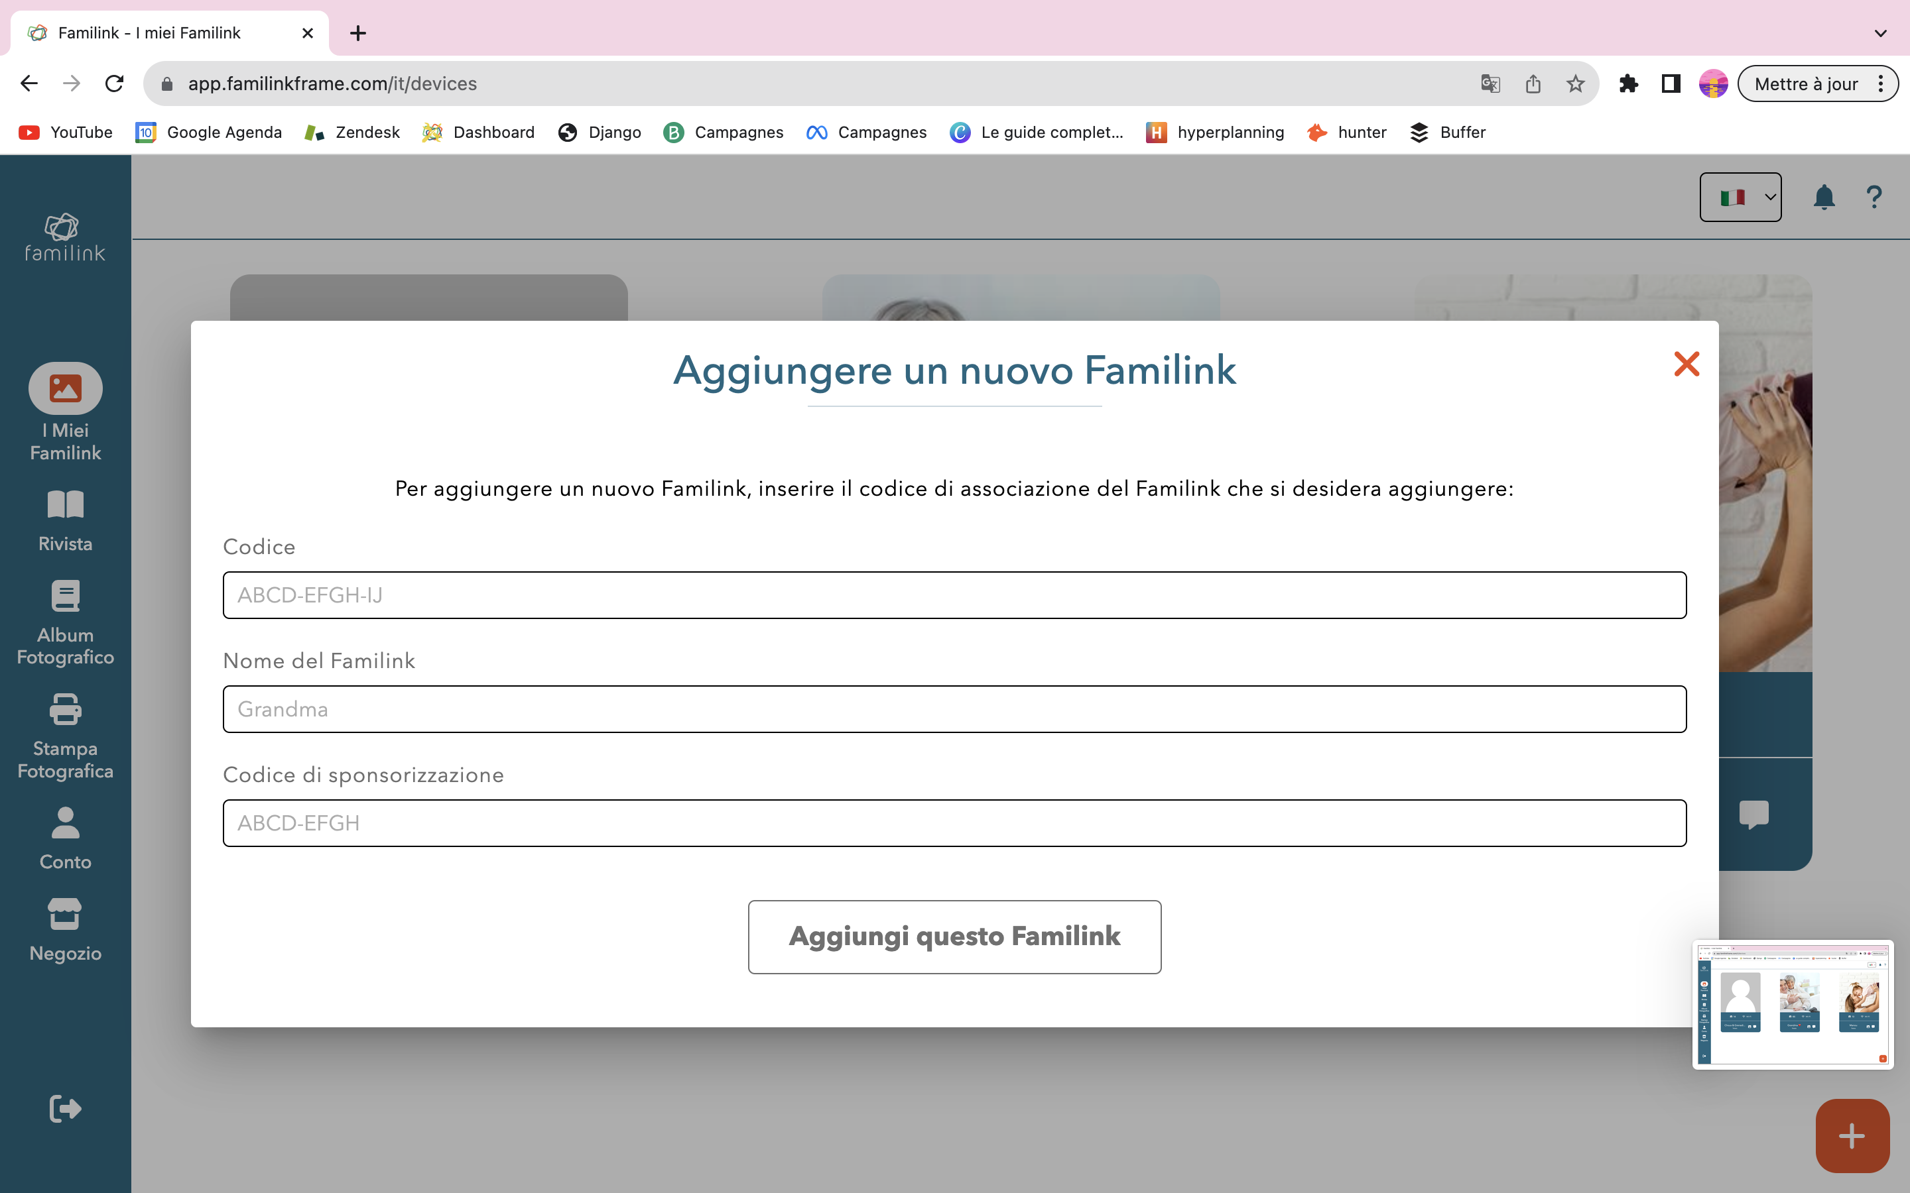Viewport: 1910px width, 1193px height.
Task: Click the Codice input field
Action: (x=954, y=595)
